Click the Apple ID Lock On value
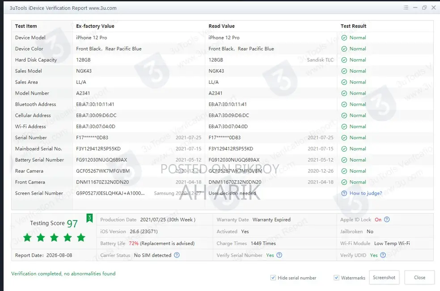Image resolution: width=440 pixels, height=291 pixels. click(x=378, y=220)
